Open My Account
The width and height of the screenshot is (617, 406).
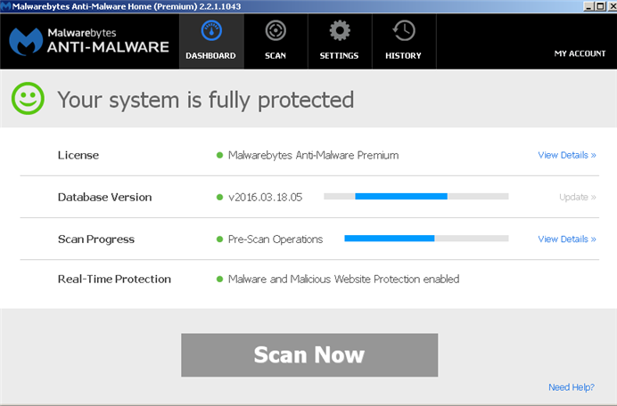580,53
